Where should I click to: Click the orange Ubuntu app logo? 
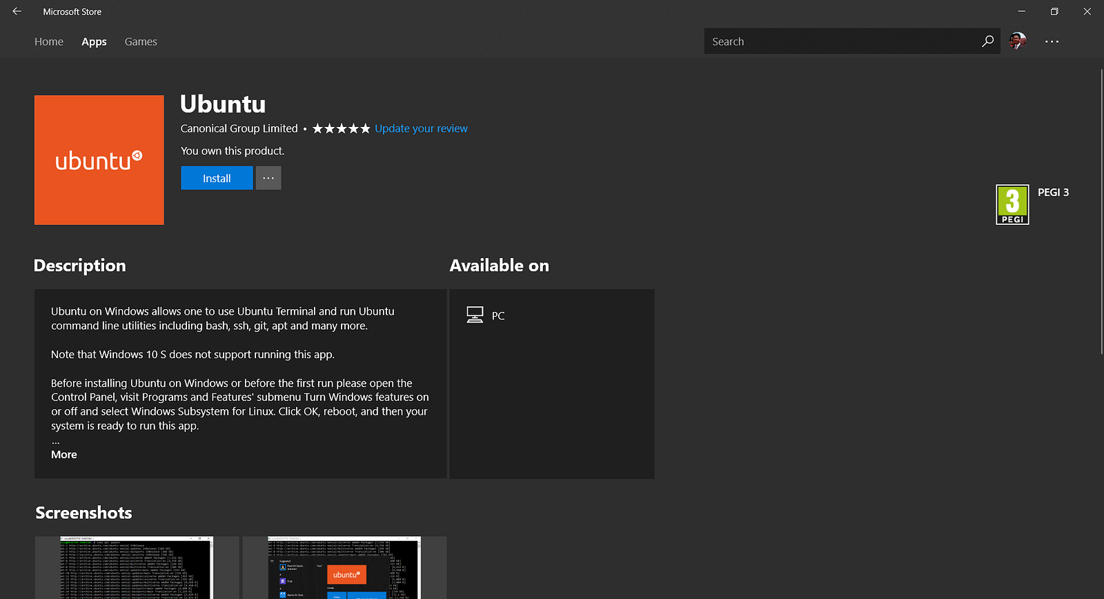click(99, 160)
